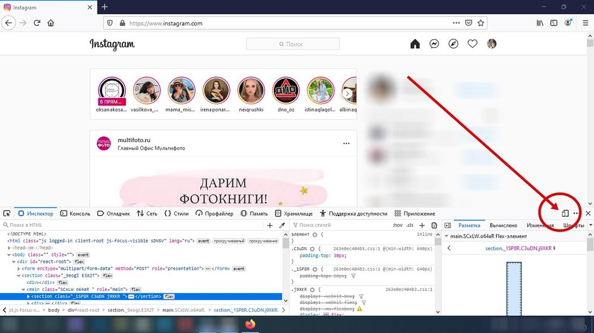The width and height of the screenshot is (594, 333).
Task: Toggle print media simulation page icon
Action: pyautogui.click(x=434, y=225)
